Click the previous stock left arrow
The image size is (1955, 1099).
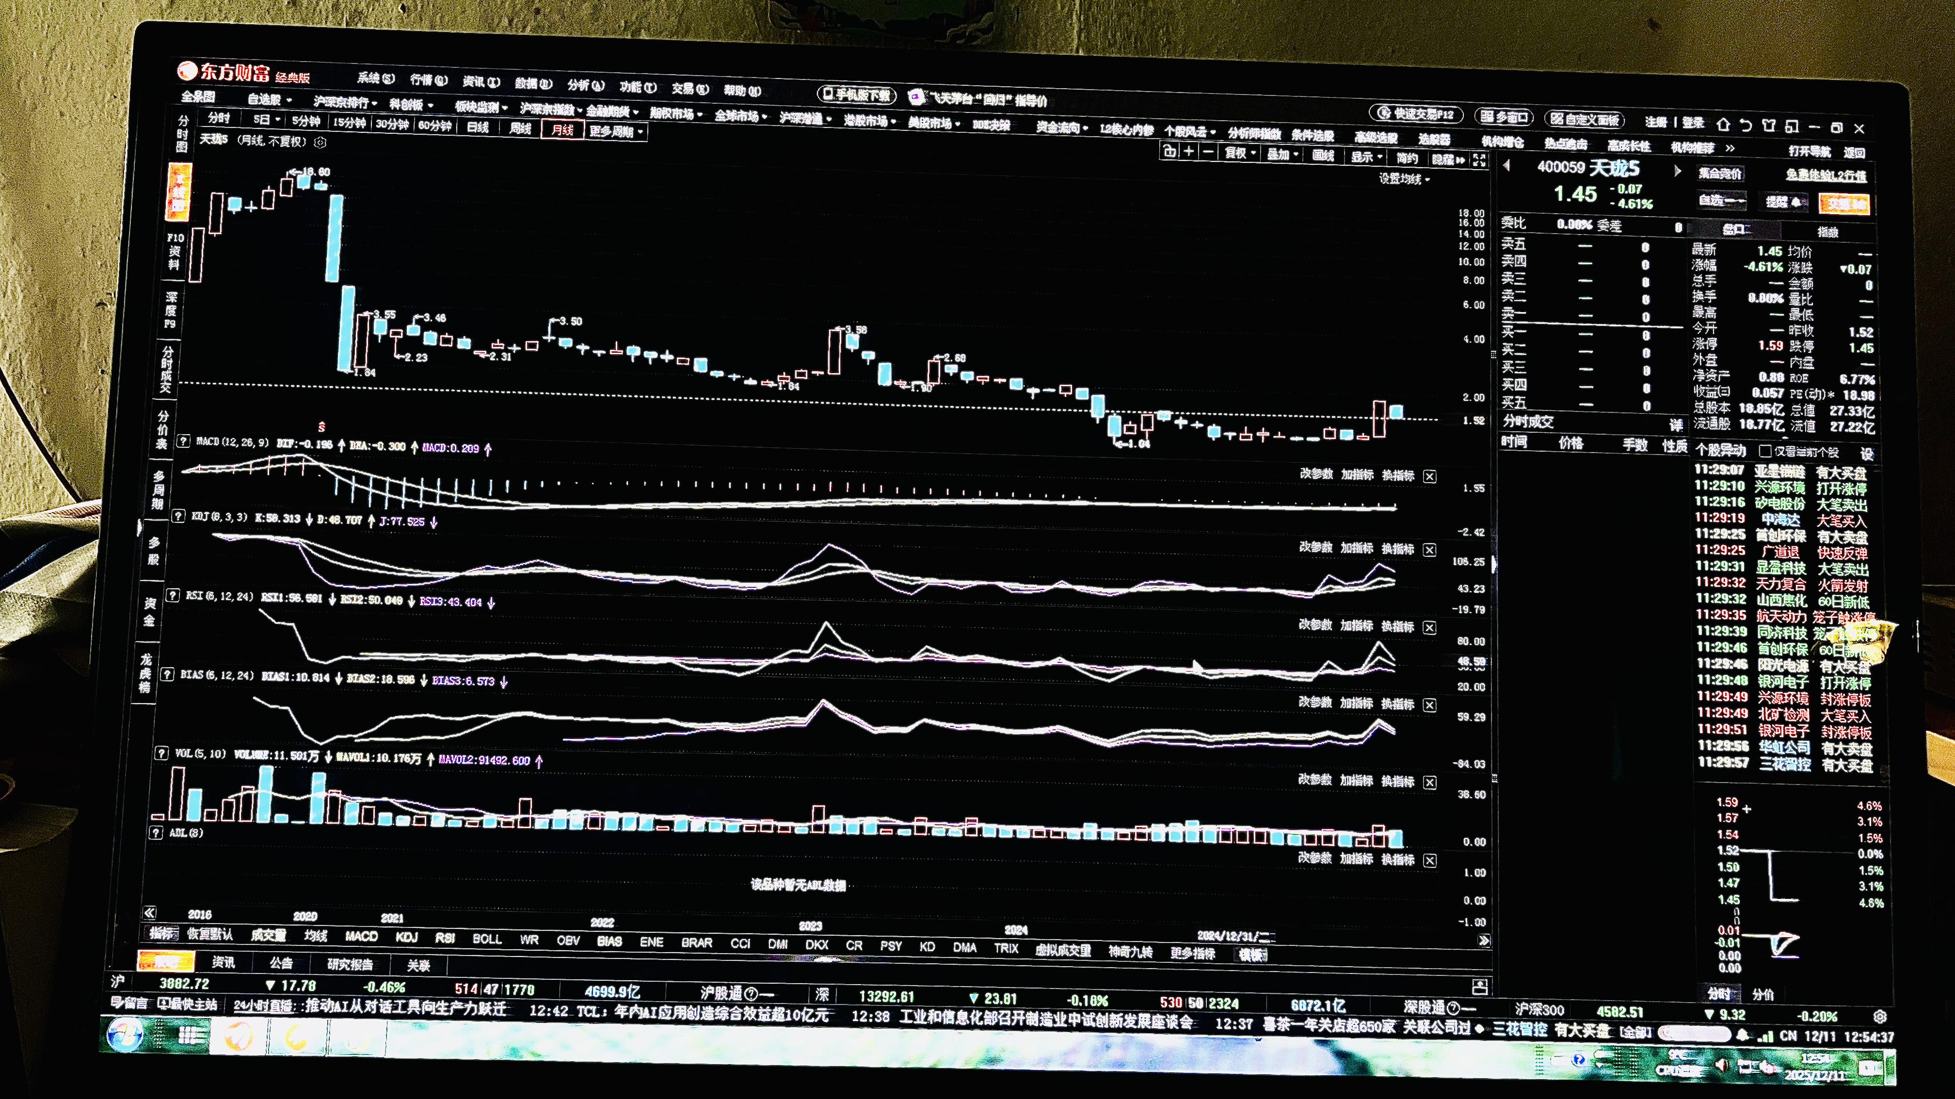pyautogui.click(x=1506, y=166)
